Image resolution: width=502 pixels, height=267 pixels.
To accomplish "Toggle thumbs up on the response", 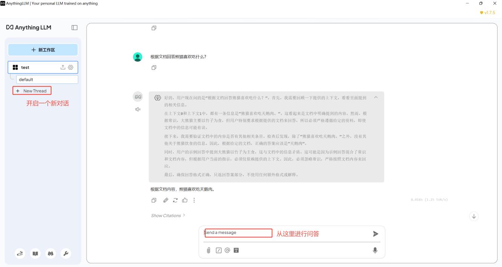I will click(x=185, y=200).
